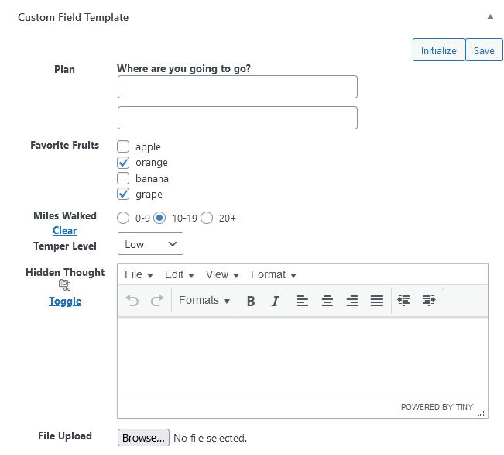Click the POWERED BY TINY link
The width and height of the screenshot is (504, 455).
click(x=437, y=407)
